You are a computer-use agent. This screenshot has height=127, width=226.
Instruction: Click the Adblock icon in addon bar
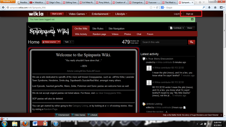coord(2,119)
